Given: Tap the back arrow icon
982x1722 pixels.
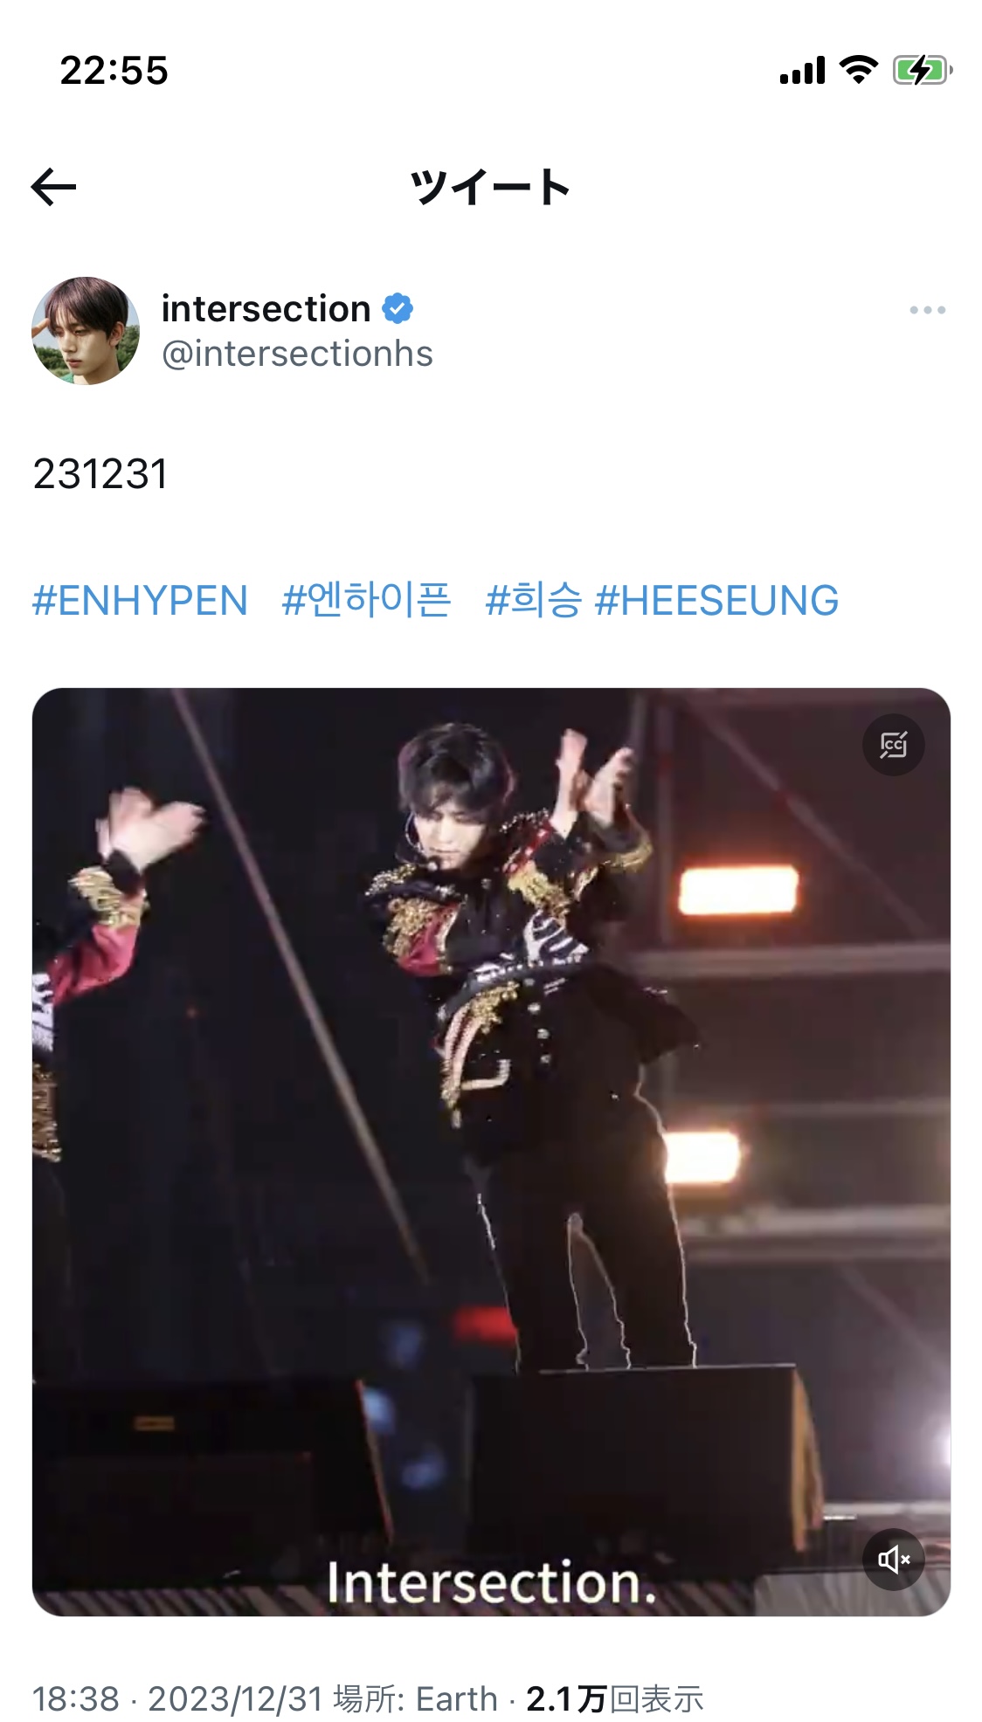Looking at the screenshot, I should point(53,187).
